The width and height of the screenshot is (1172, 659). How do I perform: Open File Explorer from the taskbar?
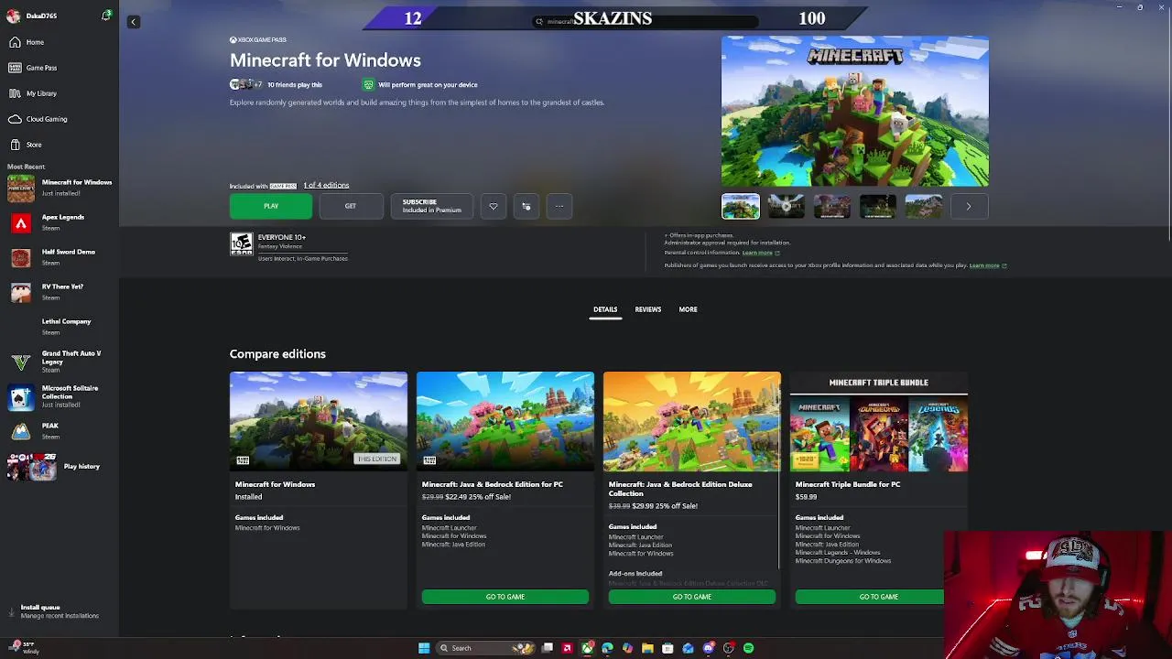tap(647, 648)
